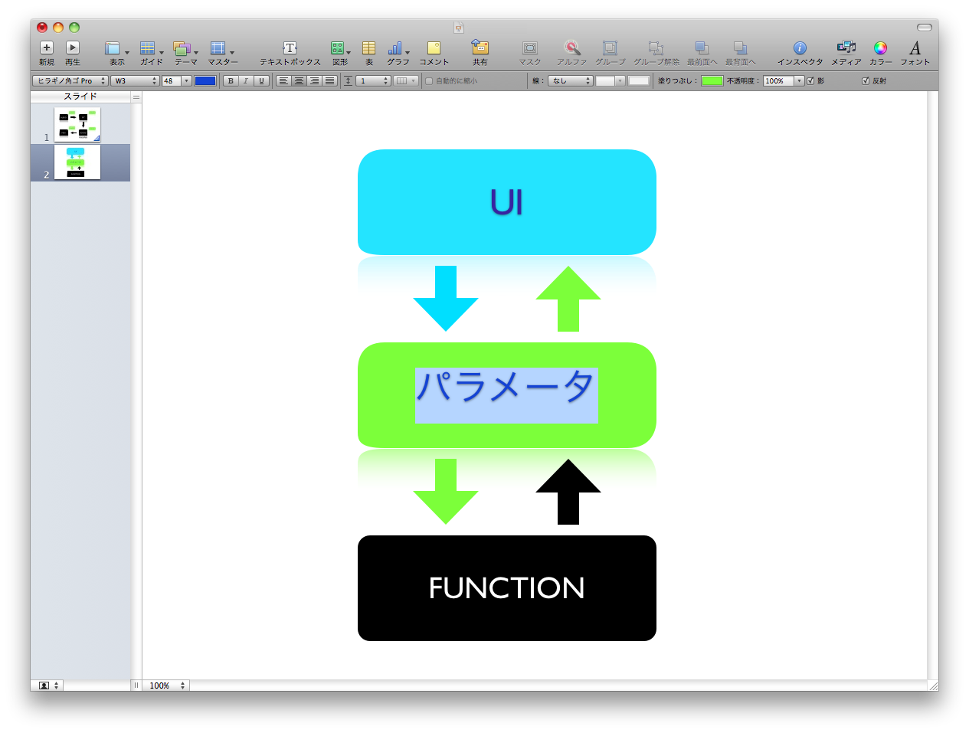Insert a text box using テキストボックス
The height and width of the screenshot is (733, 969).
(x=290, y=48)
